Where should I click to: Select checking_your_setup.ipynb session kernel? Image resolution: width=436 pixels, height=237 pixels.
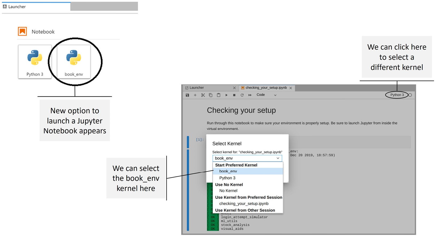point(248,204)
